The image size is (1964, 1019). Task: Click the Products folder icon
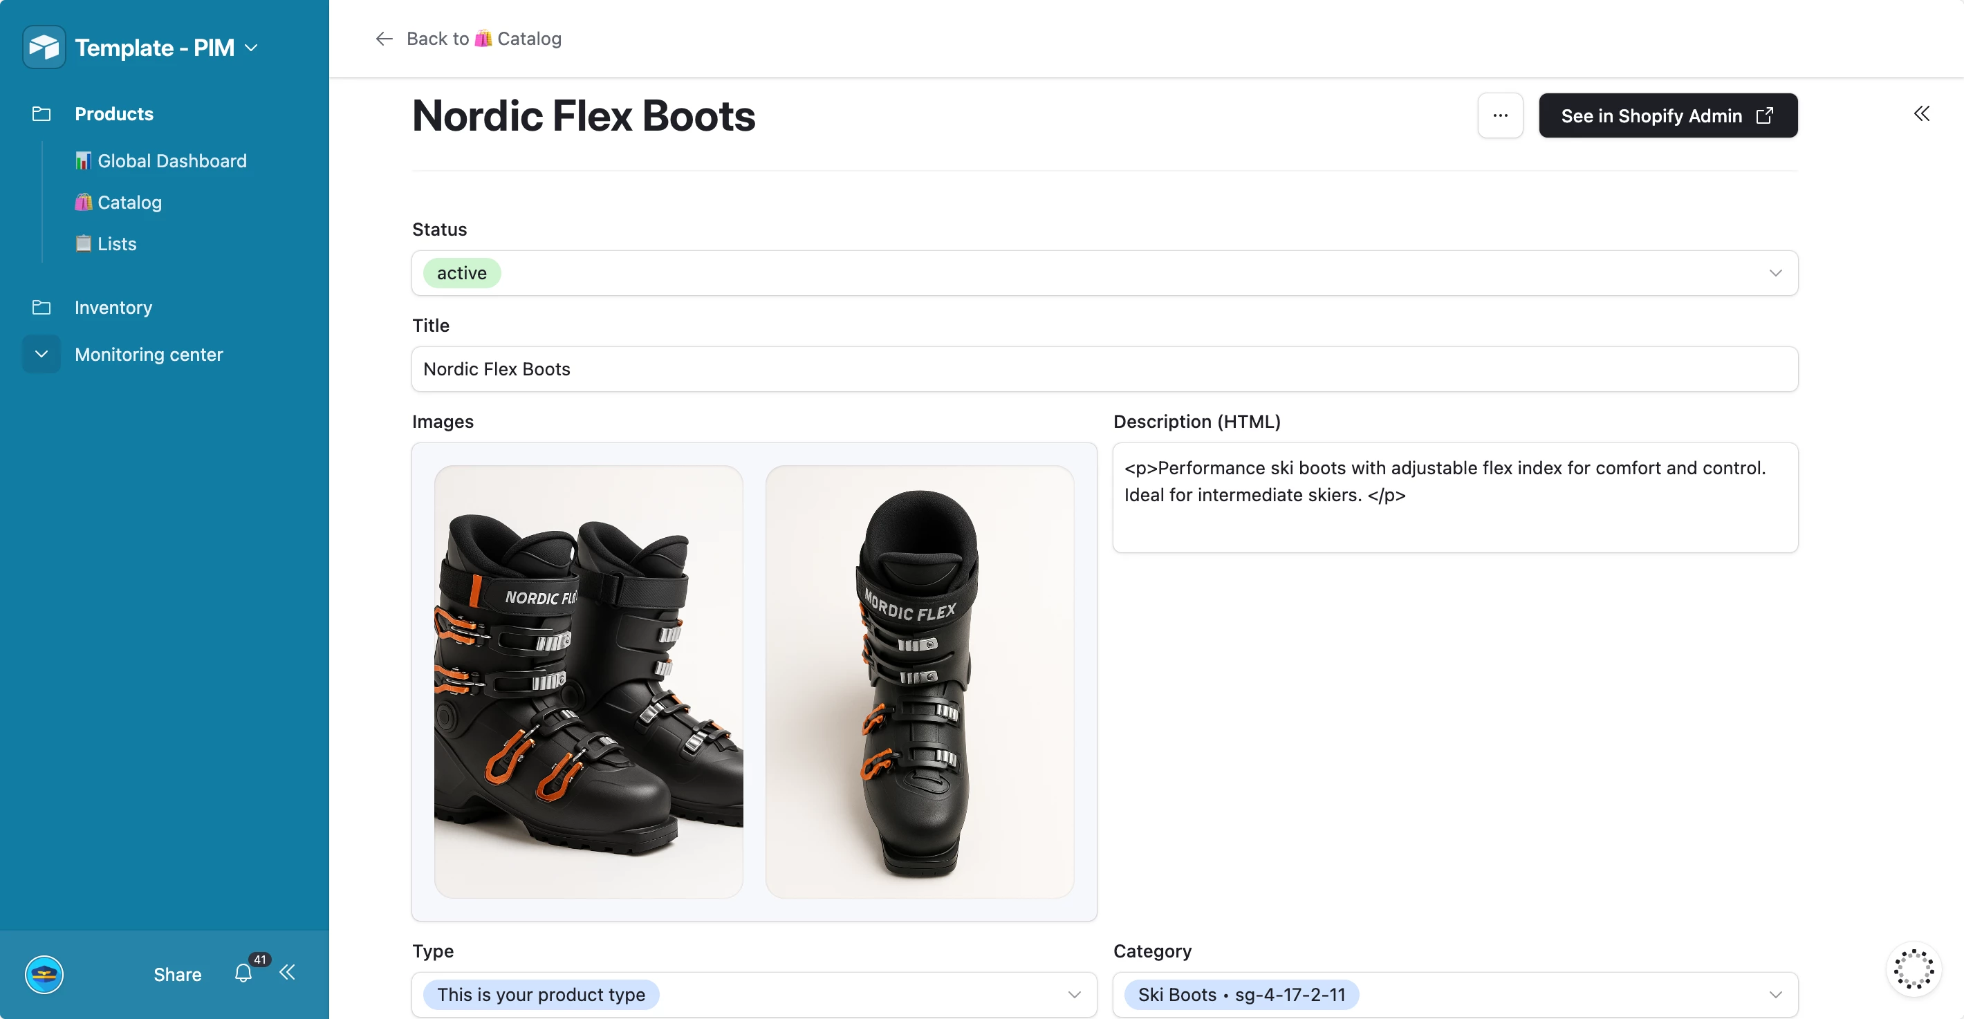(x=41, y=113)
